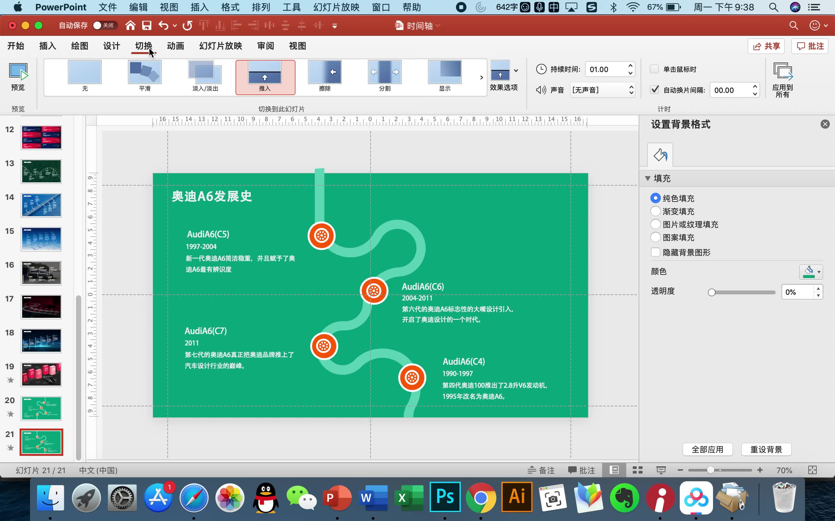Click the auto advance interval field 00.00
Screen dimensions: 835x521
coord(730,90)
